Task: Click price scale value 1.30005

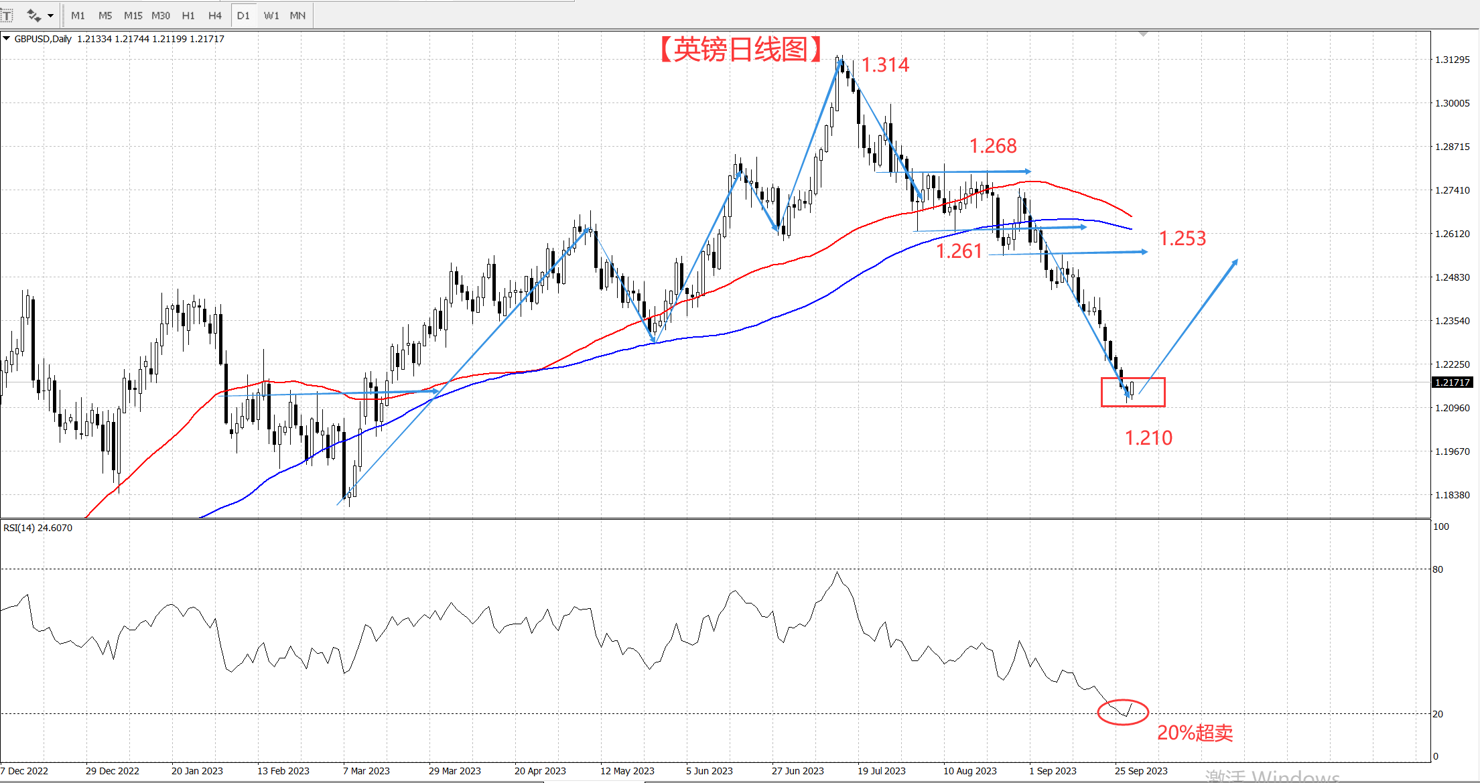Action: (x=1452, y=103)
